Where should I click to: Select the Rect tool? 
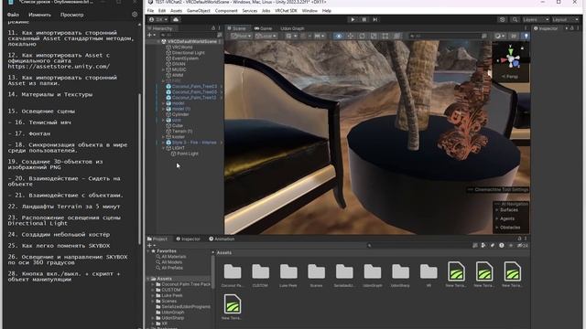(x=385, y=36)
